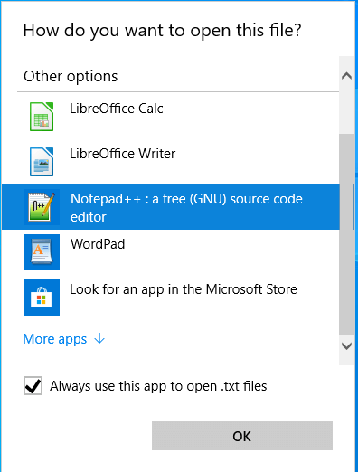Select the 'LibreOffice Calc' text entry
The width and height of the screenshot is (358, 472).
tap(117, 109)
